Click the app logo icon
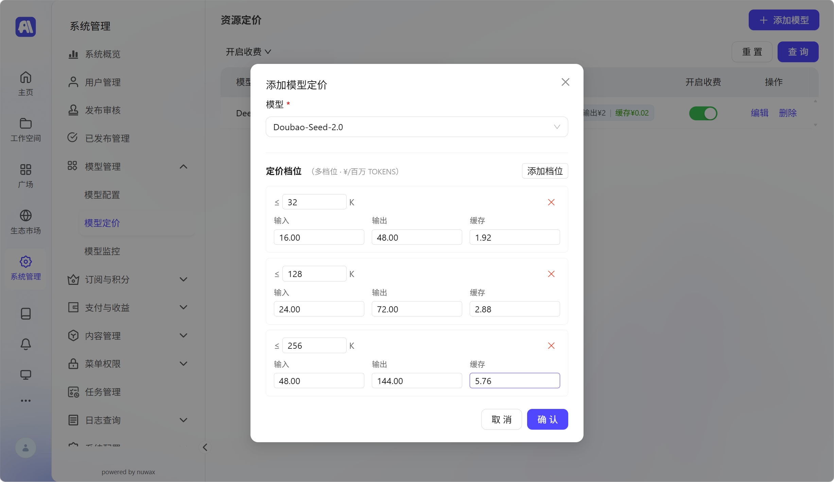The width and height of the screenshot is (834, 482). [x=25, y=27]
